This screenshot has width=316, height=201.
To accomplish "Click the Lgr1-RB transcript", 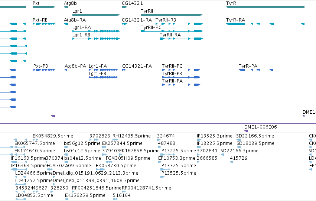I will [96, 39].
